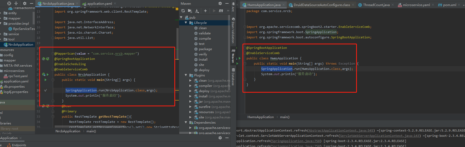
Task: Open the Endpoints tab in run panel
Action: (17, 145)
